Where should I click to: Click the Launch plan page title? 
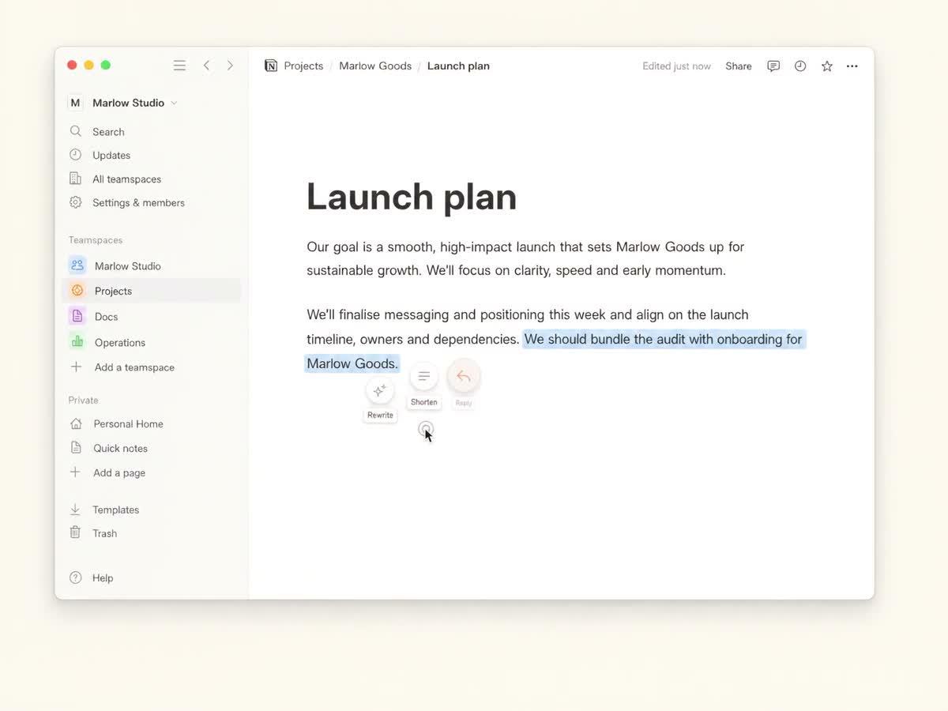tap(412, 197)
